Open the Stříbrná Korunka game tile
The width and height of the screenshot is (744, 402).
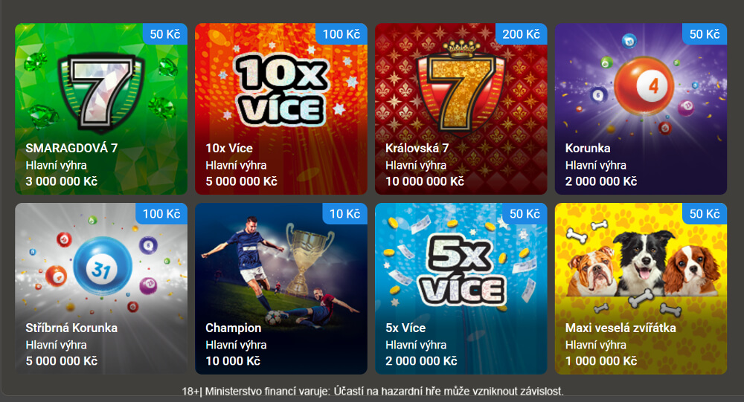pyautogui.click(x=101, y=289)
